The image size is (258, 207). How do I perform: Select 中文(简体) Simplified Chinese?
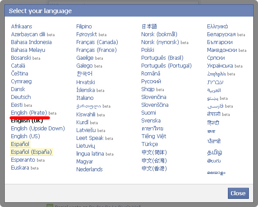154,152
